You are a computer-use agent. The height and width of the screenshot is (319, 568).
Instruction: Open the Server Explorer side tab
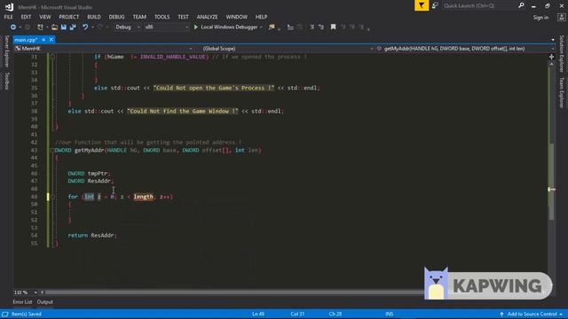pos(6,51)
